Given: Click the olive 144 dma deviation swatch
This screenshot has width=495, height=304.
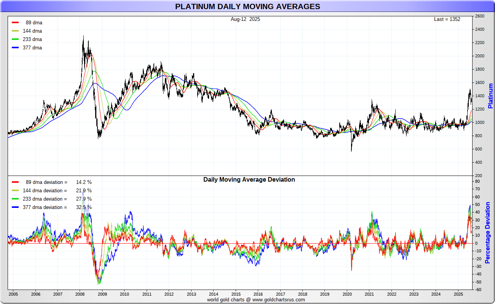Looking at the screenshot, I should tap(15, 190).
